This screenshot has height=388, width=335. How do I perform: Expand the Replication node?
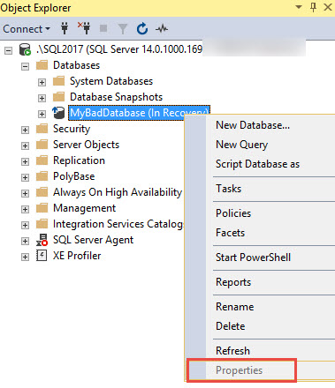click(x=25, y=161)
